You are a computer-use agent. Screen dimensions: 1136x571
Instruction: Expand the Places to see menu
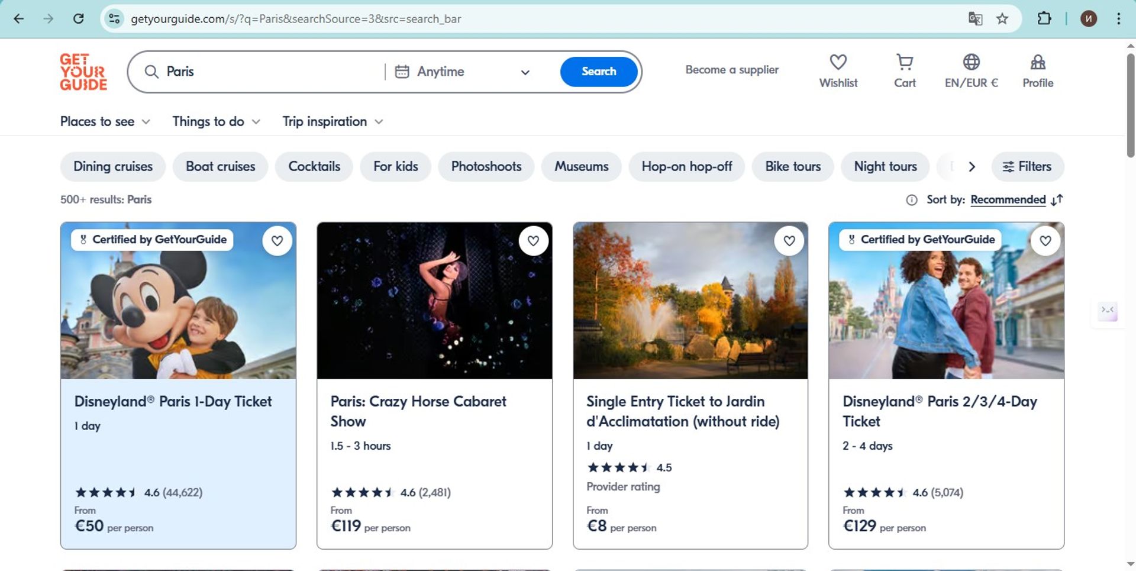(105, 122)
